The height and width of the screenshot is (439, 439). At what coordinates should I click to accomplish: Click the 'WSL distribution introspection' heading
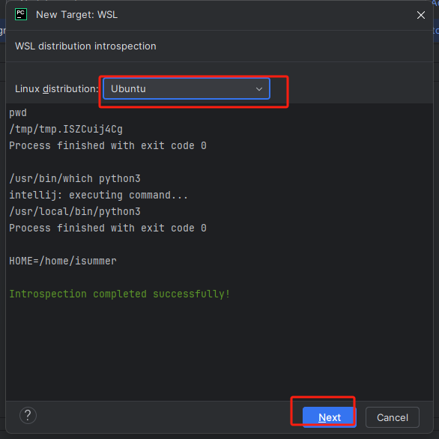85,46
